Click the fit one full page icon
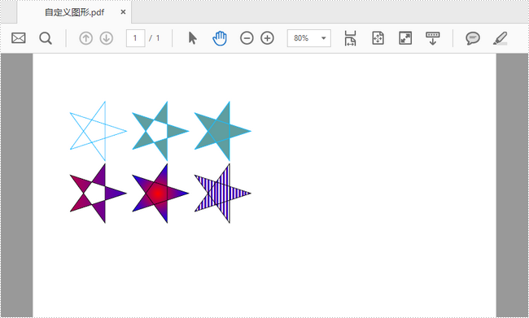 (x=378, y=38)
